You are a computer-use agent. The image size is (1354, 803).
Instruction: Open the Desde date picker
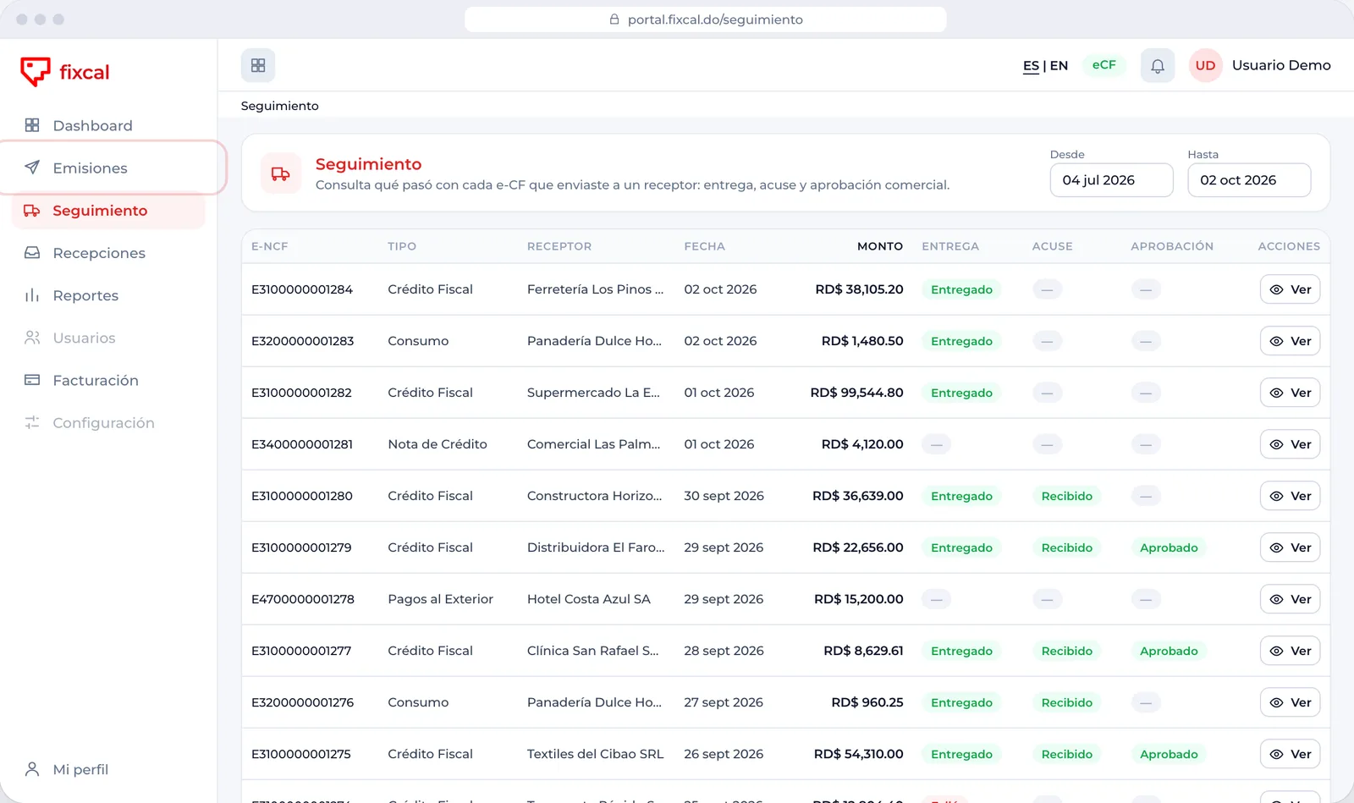tap(1111, 180)
